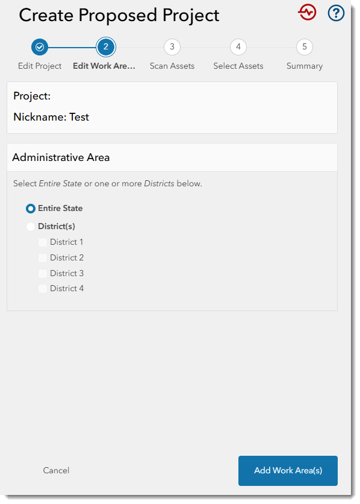The height and width of the screenshot is (504, 360).
Task: Tick the District 2 checkbox
Action: pyautogui.click(x=43, y=258)
